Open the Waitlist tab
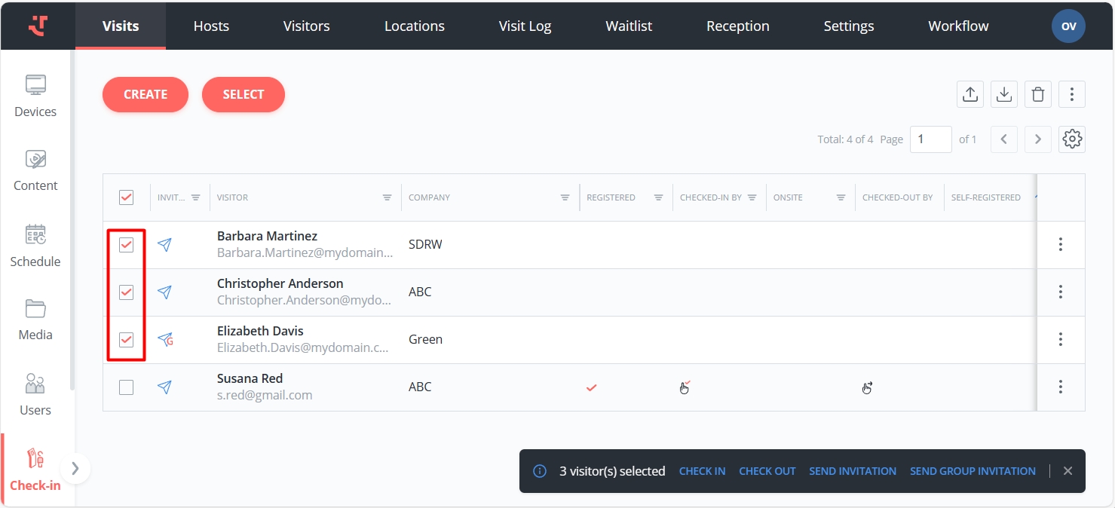The width and height of the screenshot is (1115, 508). point(629,26)
